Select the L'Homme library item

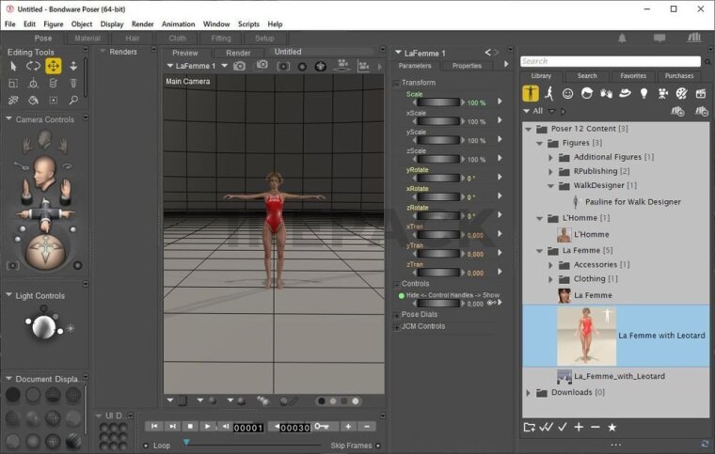(x=591, y=234)
